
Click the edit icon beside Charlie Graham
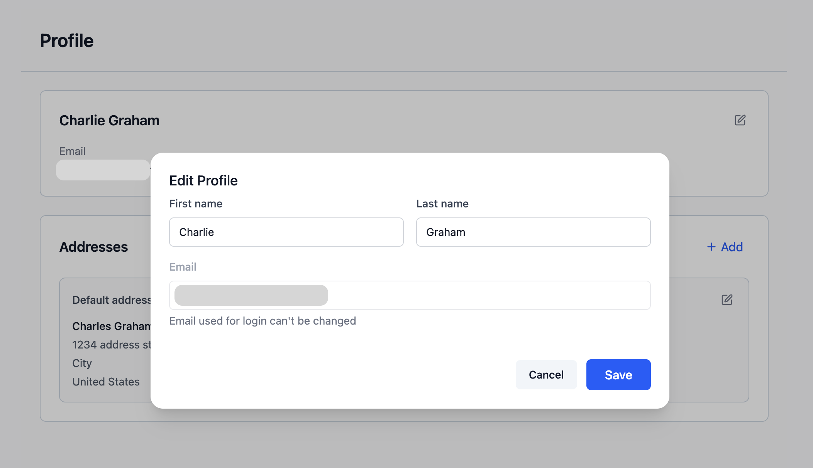740,120
